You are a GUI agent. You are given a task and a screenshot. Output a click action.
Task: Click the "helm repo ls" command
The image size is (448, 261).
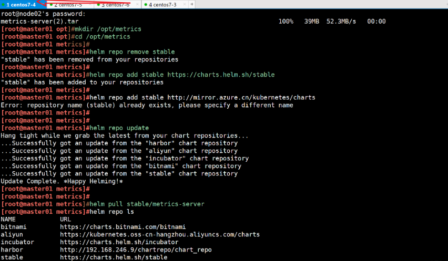pos(111,212)
